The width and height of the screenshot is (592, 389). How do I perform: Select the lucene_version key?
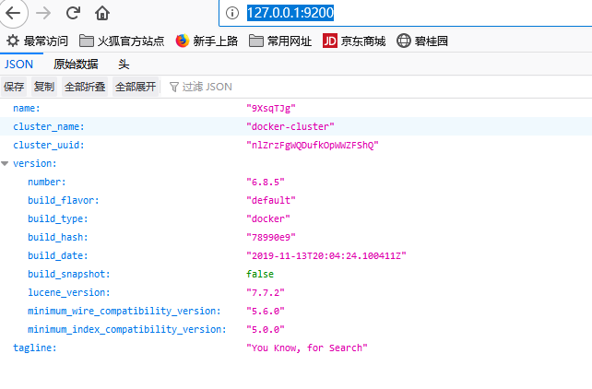pyautogui.click(x=69, y=293)
